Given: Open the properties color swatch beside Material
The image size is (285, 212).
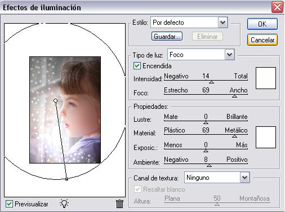Looking at the screenshot, I should (266, 137).
